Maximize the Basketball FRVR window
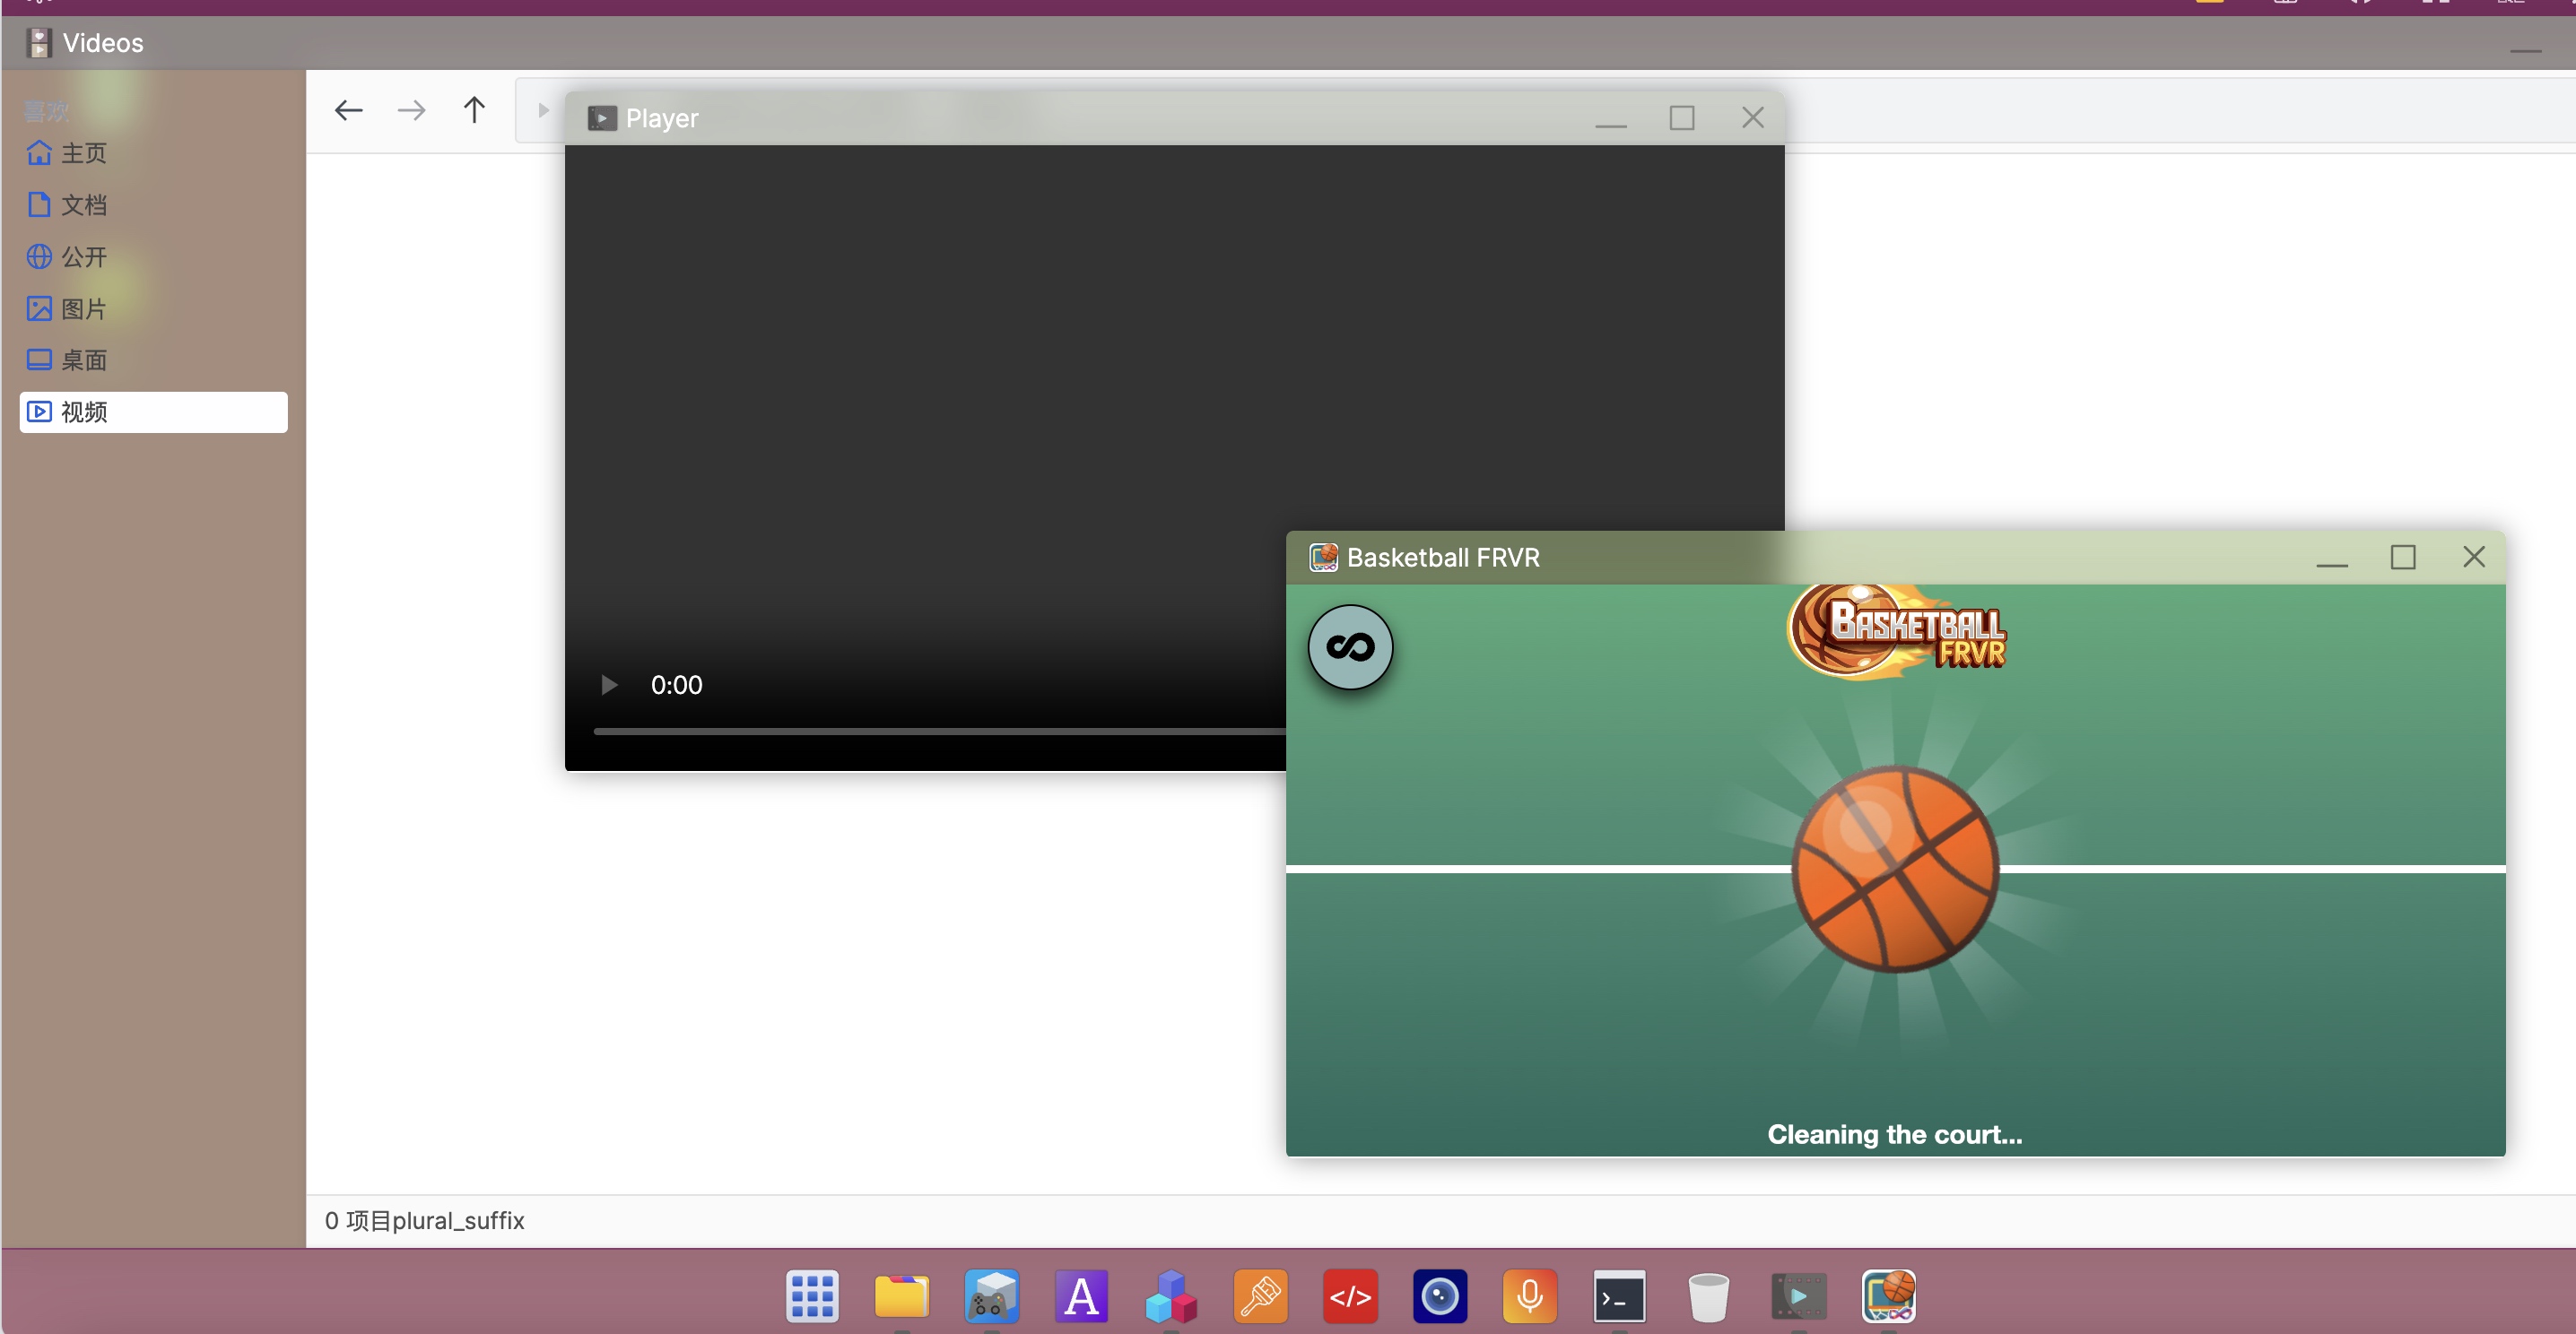This screenshot has height=1334, width=2576. point(2403,557)
